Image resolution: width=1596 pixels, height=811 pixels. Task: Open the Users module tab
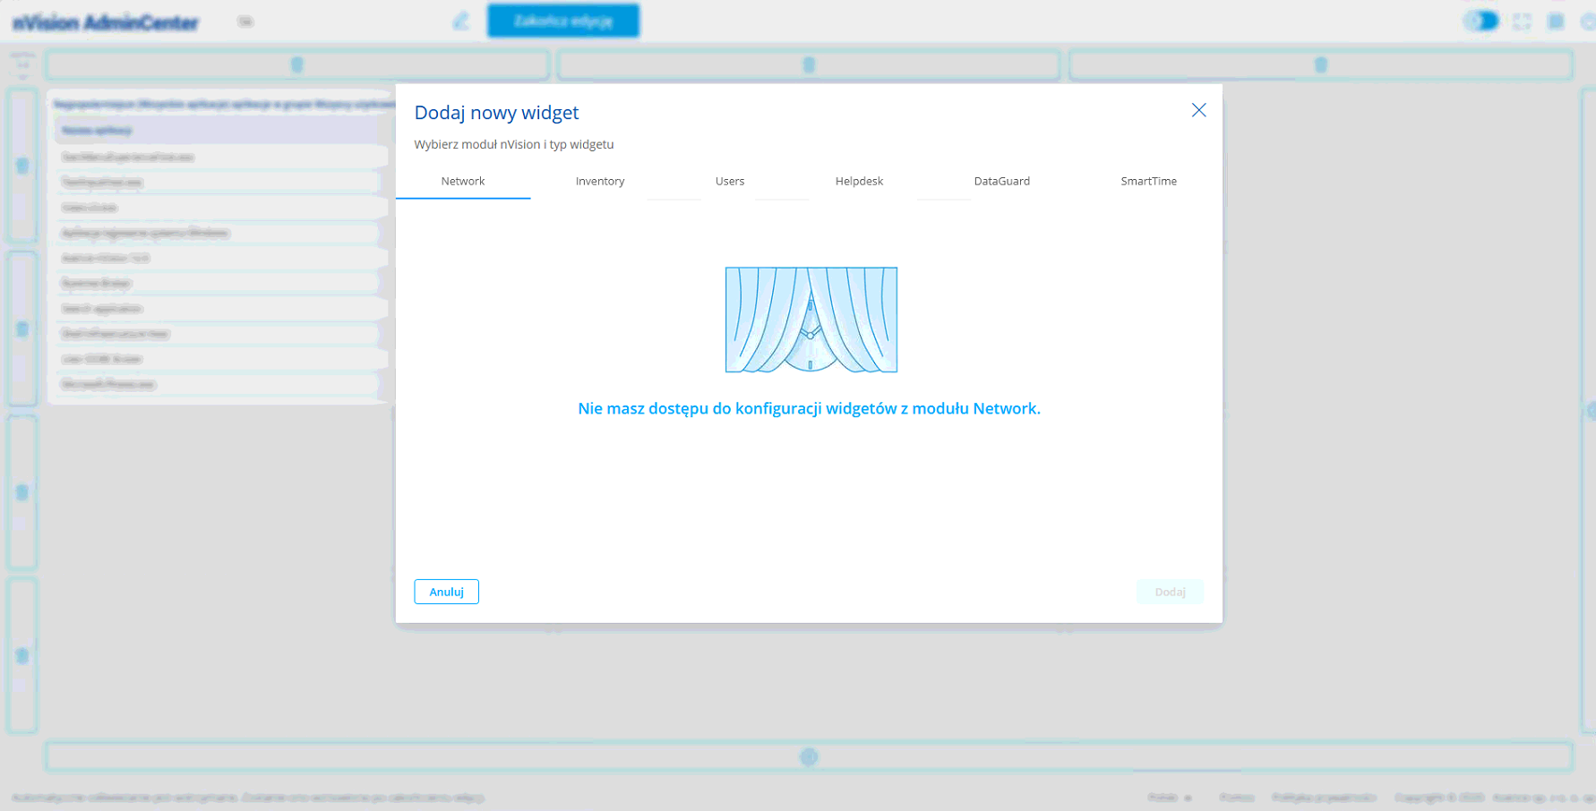pyautogui.click(x=729, y=181)
